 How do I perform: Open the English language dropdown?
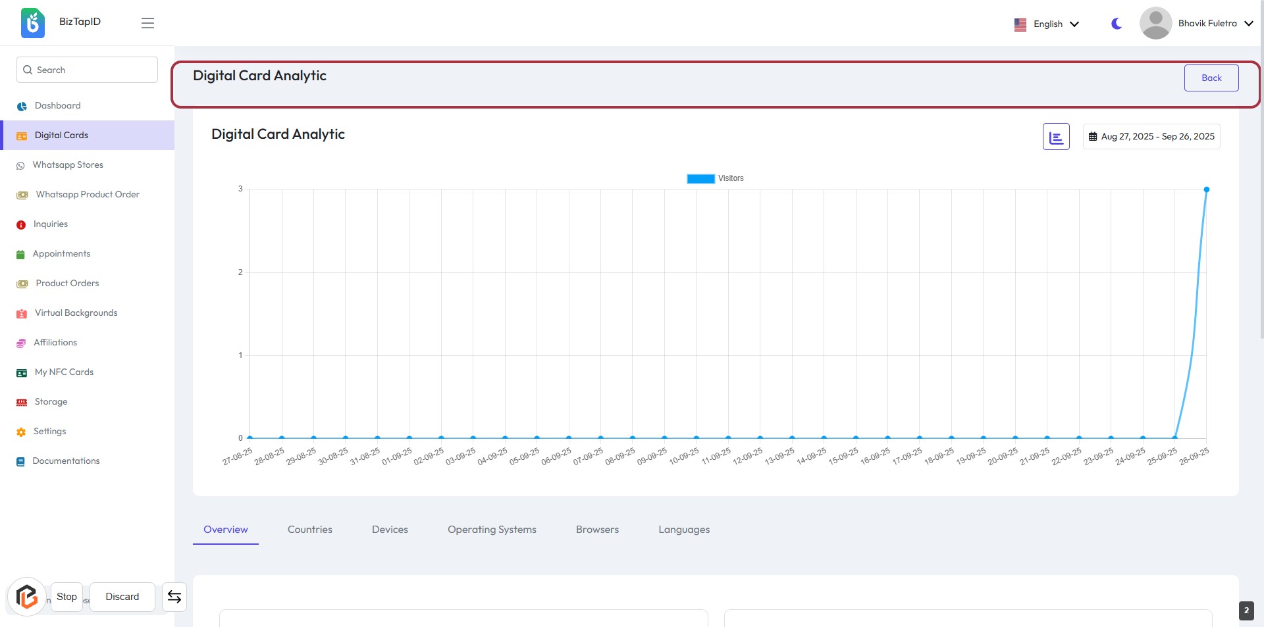[x=1047, y=24]
